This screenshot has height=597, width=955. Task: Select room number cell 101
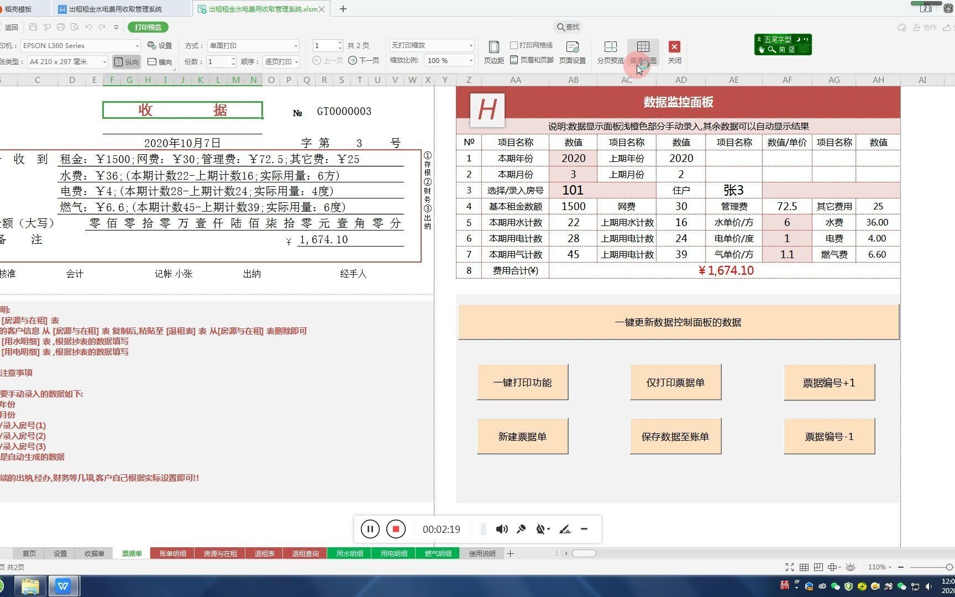[x=573, y=190]
